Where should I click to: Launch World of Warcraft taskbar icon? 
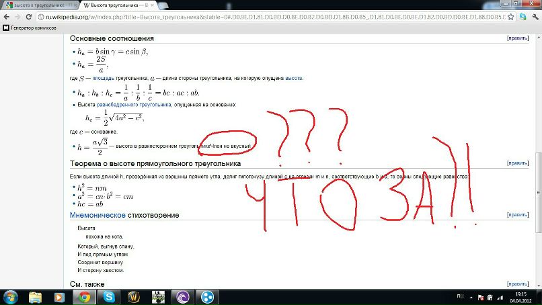tap(133, 296)
